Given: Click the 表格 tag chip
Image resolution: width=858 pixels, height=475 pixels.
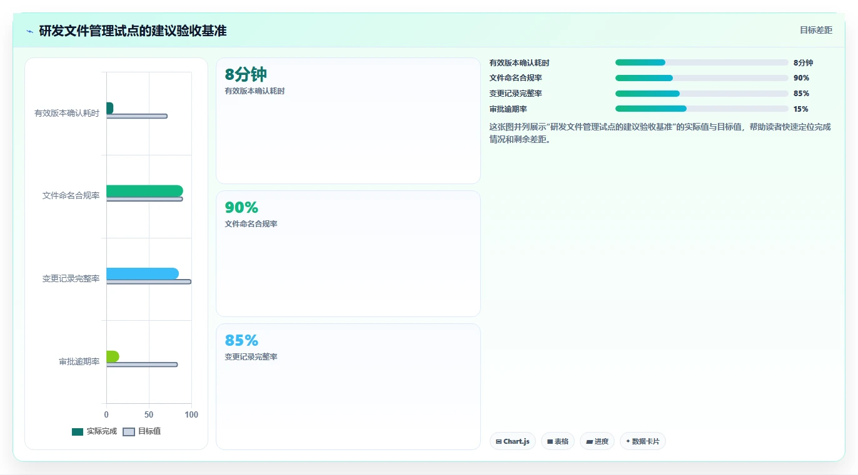Looking at the screenshot, I should pos(558,441).
